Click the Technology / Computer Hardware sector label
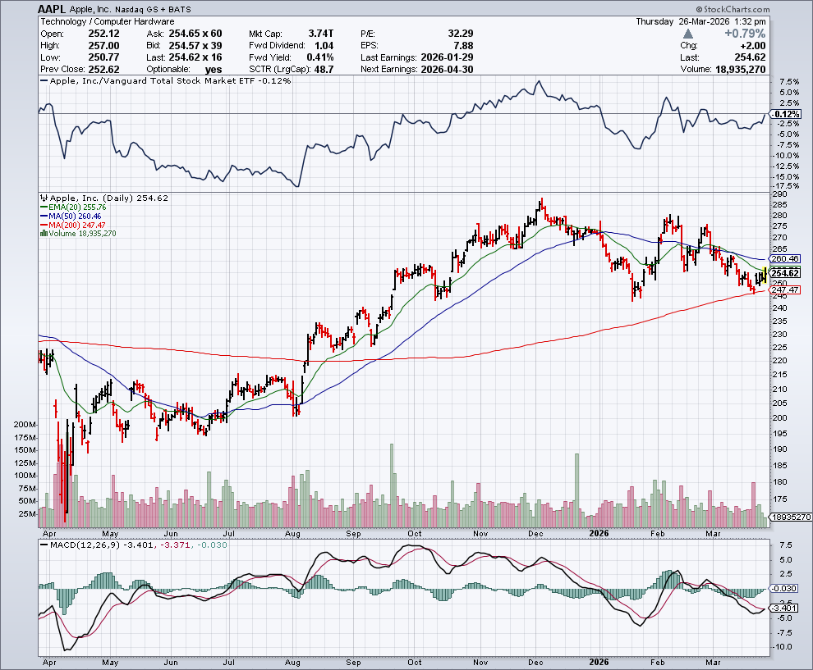This screenshot has height=670, width=813. click(107, 21)
